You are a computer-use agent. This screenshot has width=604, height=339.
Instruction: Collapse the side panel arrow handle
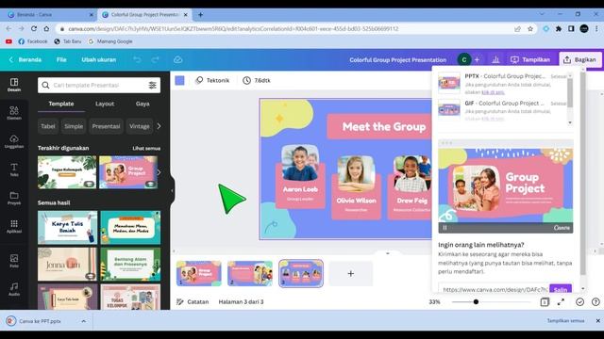click(172, 190)
